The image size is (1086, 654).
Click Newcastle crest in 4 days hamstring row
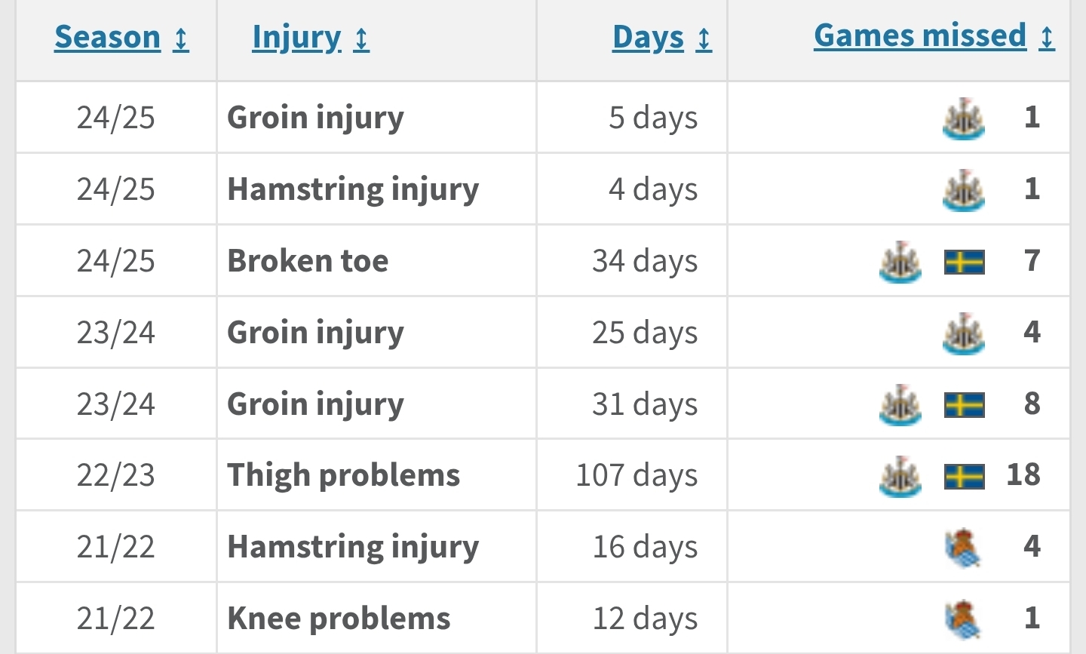964,190
